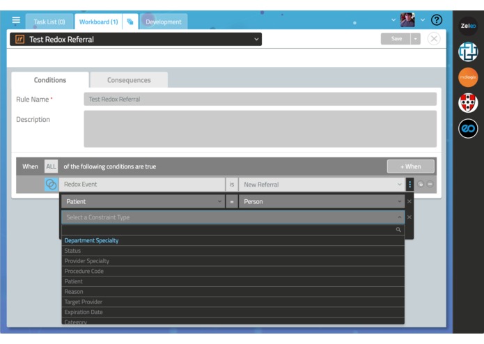
Task: Select the red shield crest organization icon
Action: [468, 103]
